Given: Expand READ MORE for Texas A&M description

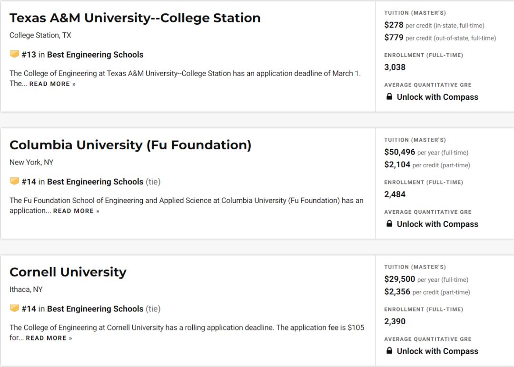Looking at the screenshot, I should pos(52,84).
